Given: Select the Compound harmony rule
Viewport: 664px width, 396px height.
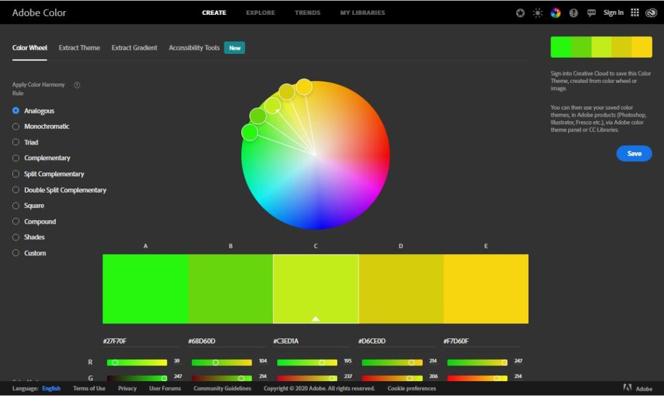Looking at the screenshot, I should tap(34, 221).
